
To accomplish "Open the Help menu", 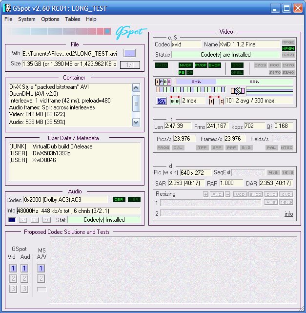I will coord(91,19).
